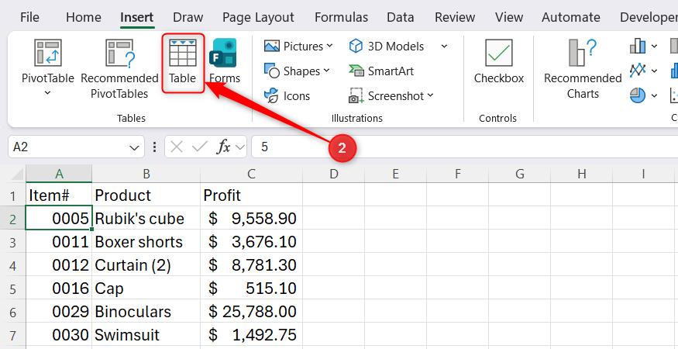Click the formula bar showing 5
This screenshot has width=678, height=349.
coord(464,147)
